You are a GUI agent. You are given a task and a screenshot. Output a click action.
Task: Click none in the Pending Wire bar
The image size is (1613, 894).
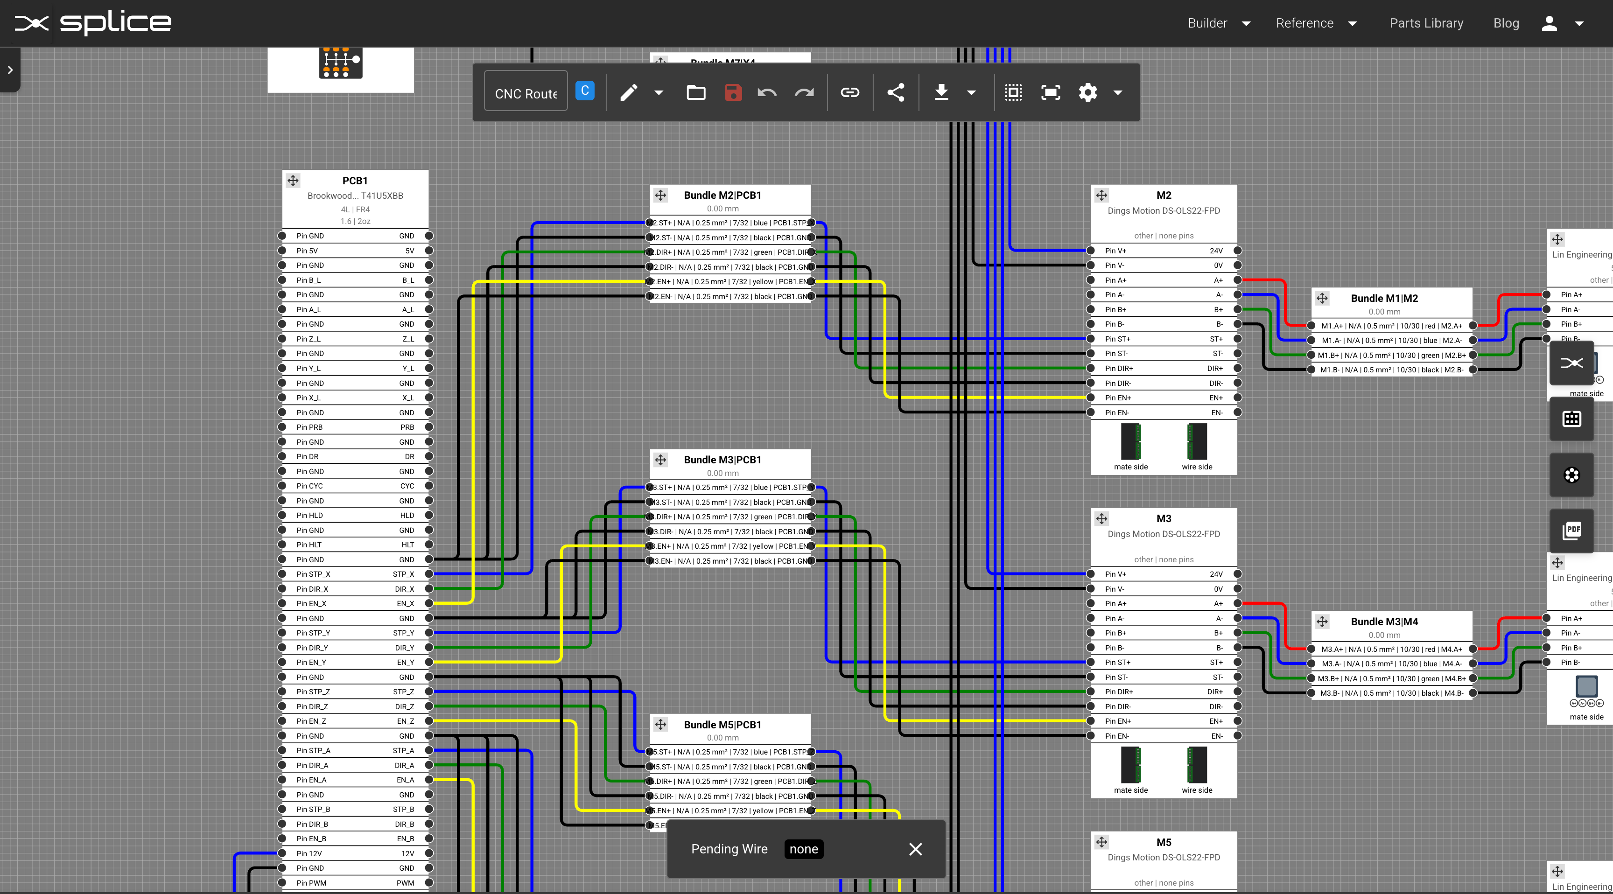pyautogui.click(x=803, y=849)
